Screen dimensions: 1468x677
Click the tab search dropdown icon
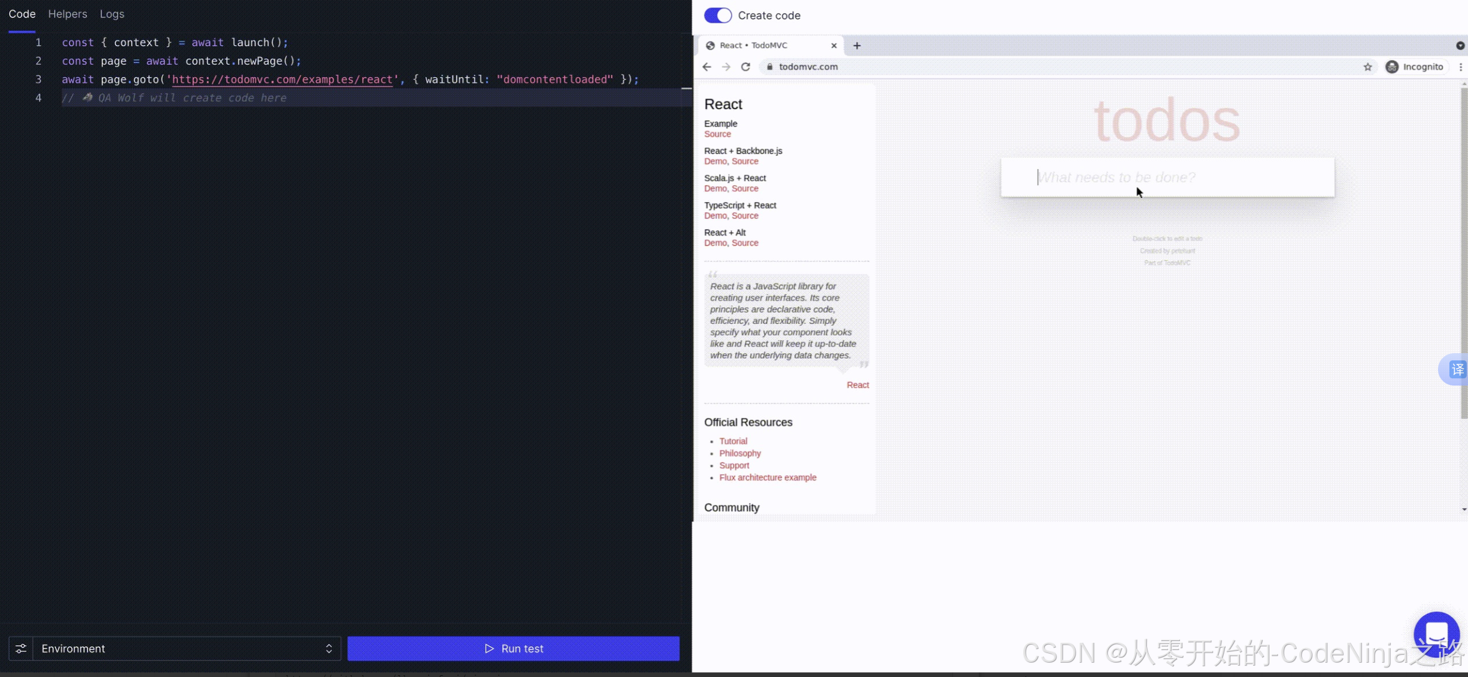click(1460, 46)
